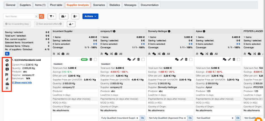Clear the Item Name search field
265x121 pixels.
[x=36, y=16]
